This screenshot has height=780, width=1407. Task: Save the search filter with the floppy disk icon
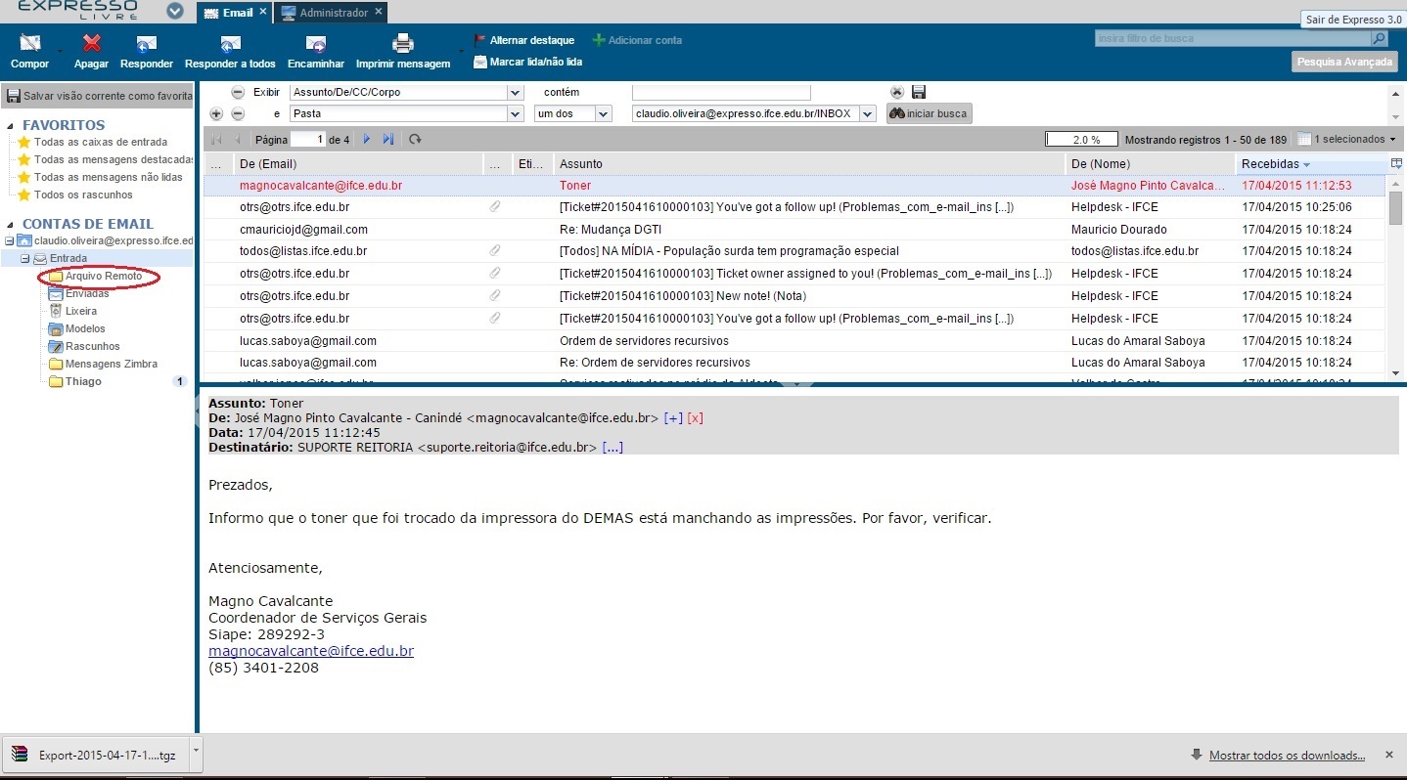pyautogui.click(x=919, y=92)
